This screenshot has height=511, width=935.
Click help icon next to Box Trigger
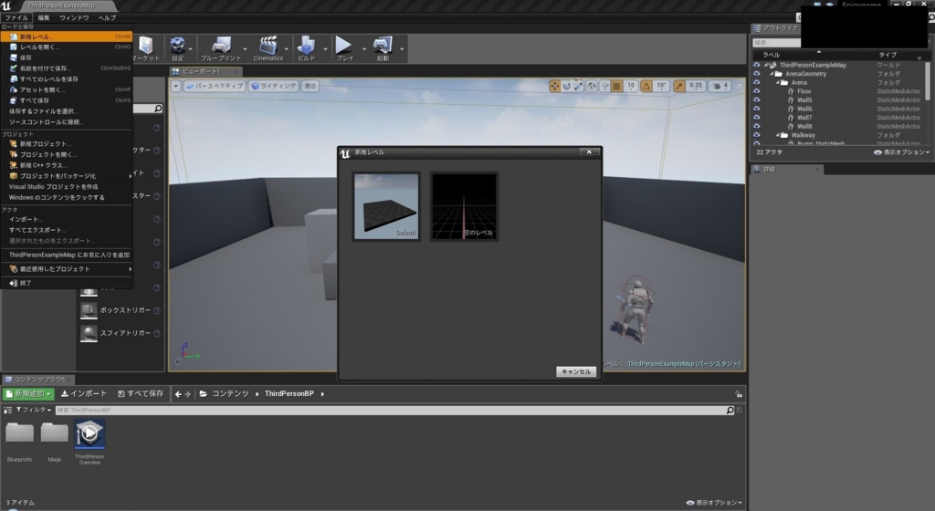tap(157, 310)
